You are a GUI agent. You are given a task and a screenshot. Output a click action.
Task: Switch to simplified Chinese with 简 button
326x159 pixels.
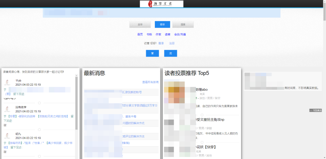pos(171,53)
